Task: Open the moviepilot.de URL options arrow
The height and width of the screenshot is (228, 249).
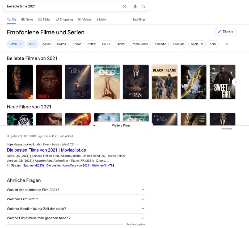Action: point(77,144)
